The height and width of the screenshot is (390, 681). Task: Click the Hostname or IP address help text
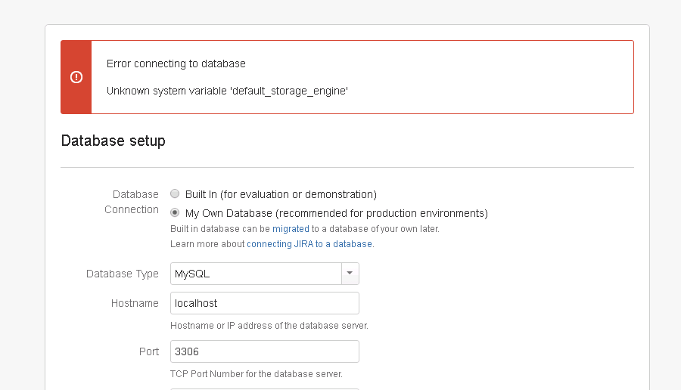point(269,326)
